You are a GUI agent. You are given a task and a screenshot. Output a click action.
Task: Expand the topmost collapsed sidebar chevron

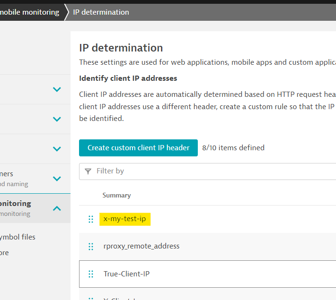tap(57, 89)
